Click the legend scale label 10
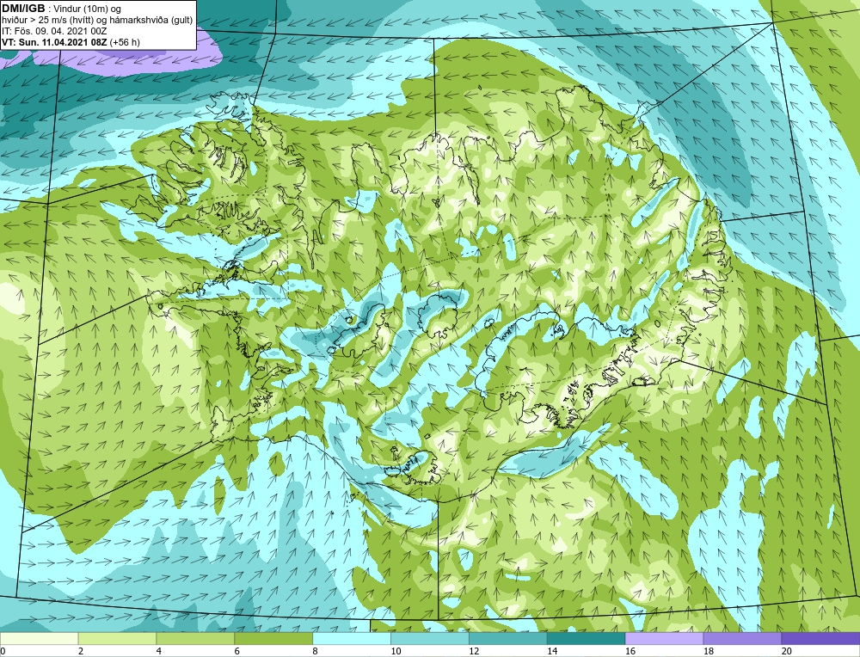860x657 pixels. [x=396, y=651]
